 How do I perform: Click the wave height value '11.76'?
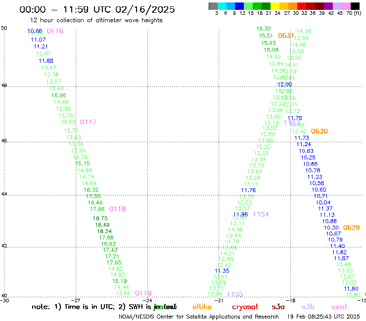click(x=248, y=191)
